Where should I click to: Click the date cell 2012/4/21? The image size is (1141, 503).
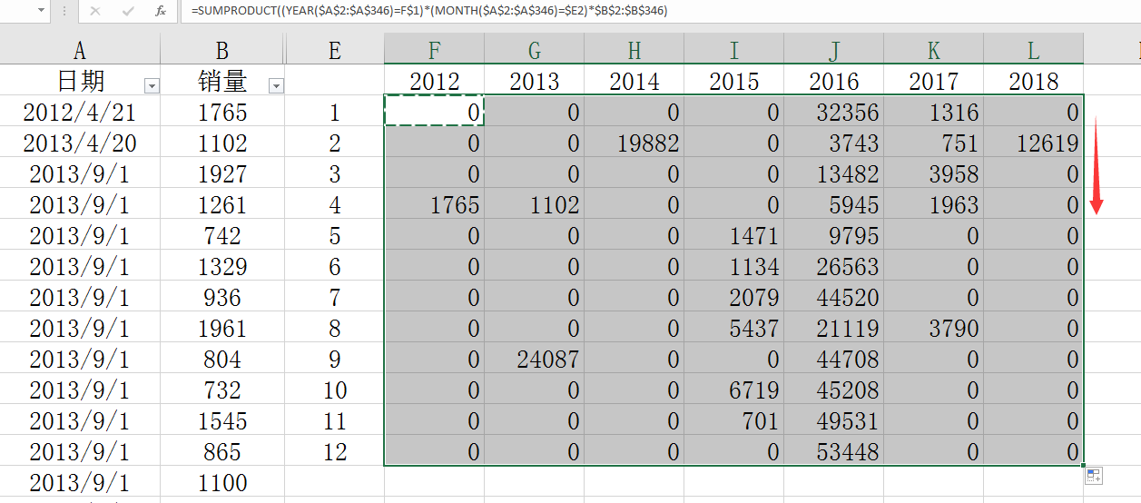pos(80,112)
